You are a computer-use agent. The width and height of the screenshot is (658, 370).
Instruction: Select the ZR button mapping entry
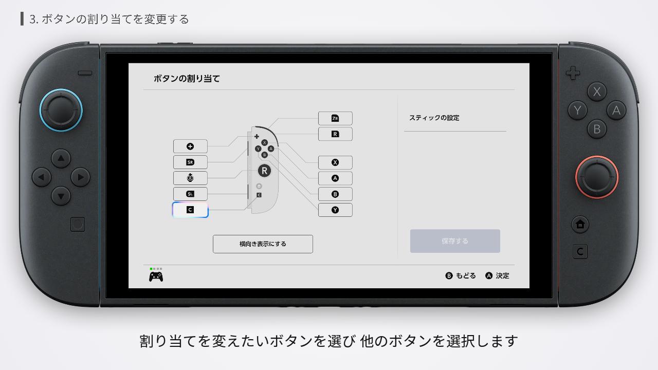pyautogui.click(x=335, y=118)
